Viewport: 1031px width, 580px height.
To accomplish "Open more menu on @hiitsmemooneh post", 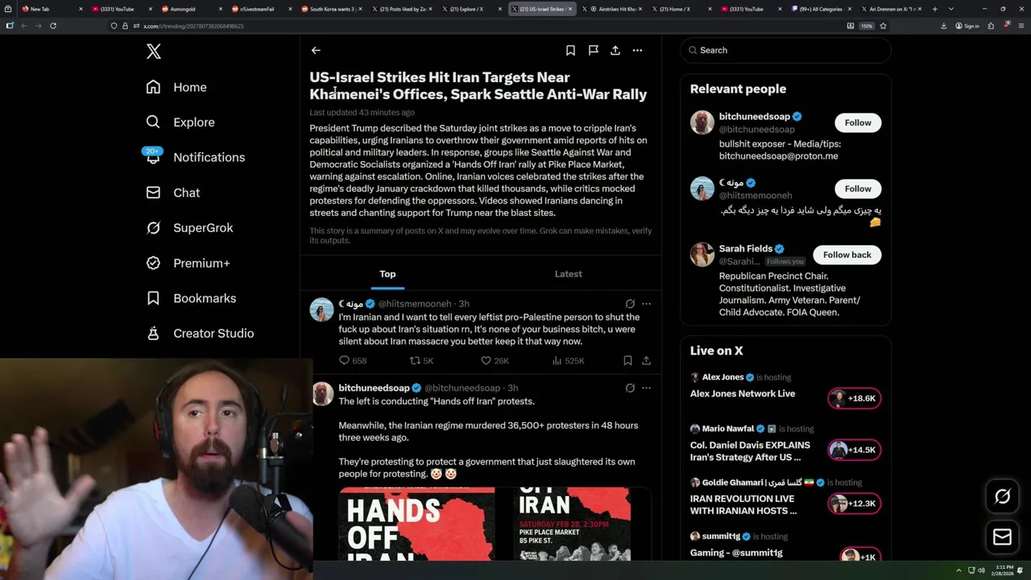I will click(646, 304).
